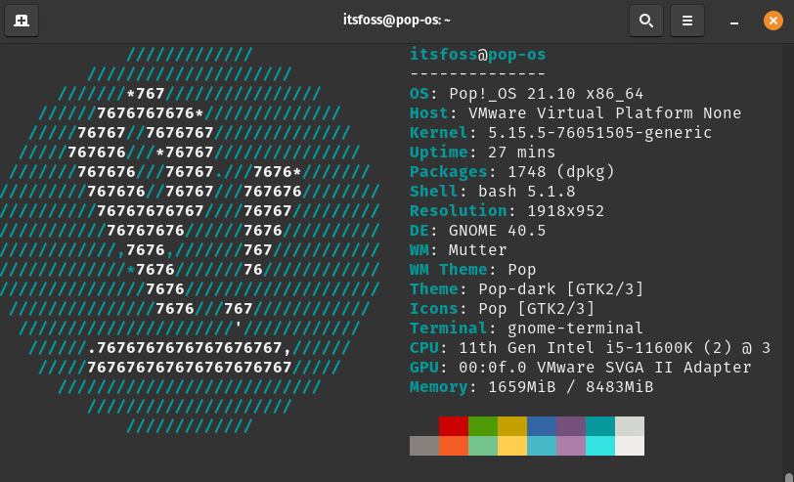Click the dark green color block
This screenshot has height=482, width=794.
[483, 426]
